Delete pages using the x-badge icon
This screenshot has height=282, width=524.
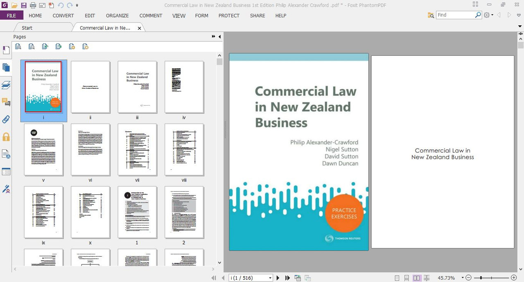tap(85, 46)
